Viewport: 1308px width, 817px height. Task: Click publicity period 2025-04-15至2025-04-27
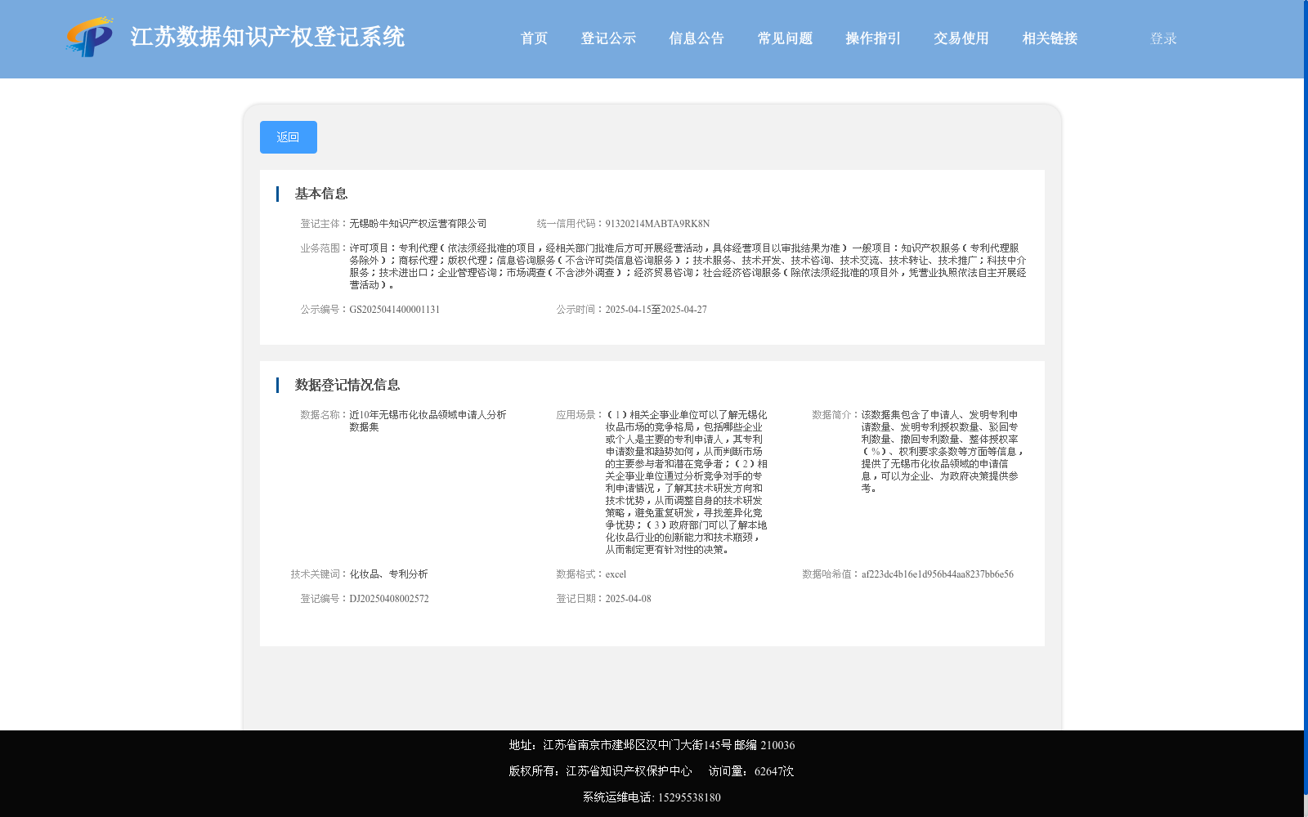pos(656,310)
